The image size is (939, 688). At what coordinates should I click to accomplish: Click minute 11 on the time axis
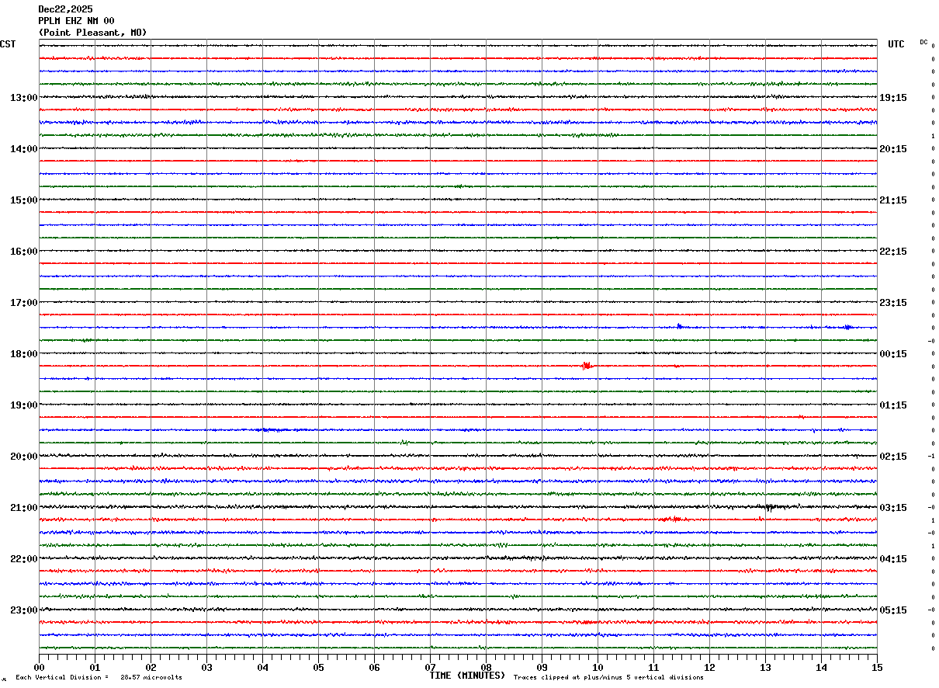coord(653,667)
